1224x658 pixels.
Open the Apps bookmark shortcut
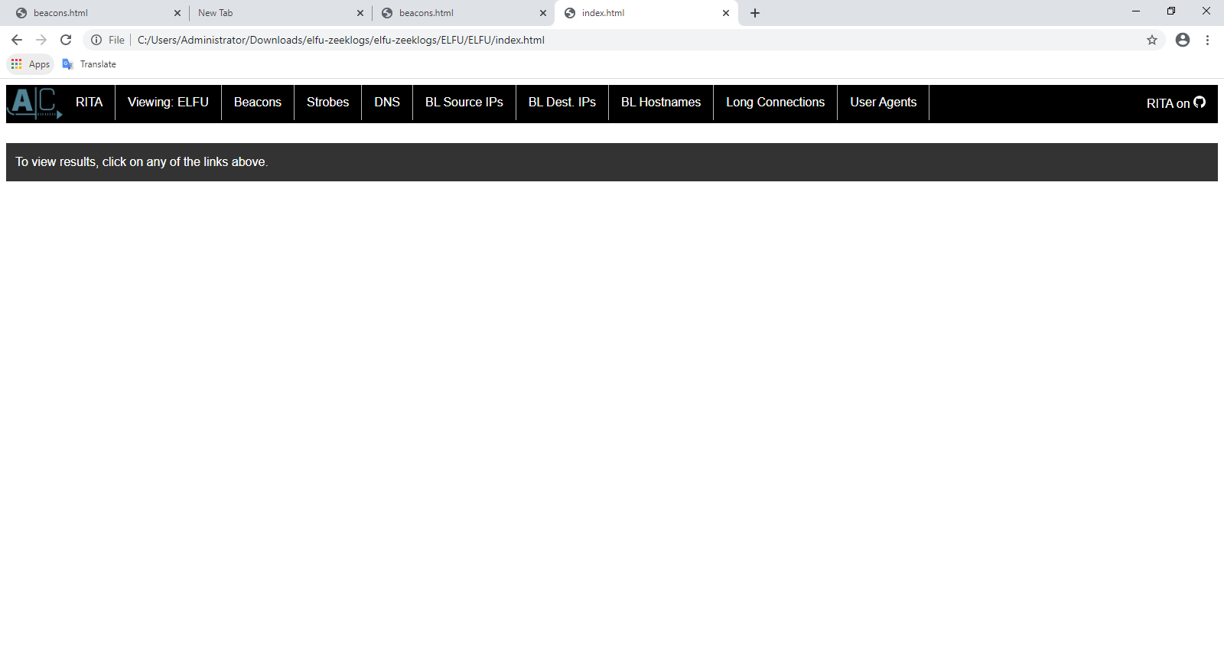click(x=31, y=64)
